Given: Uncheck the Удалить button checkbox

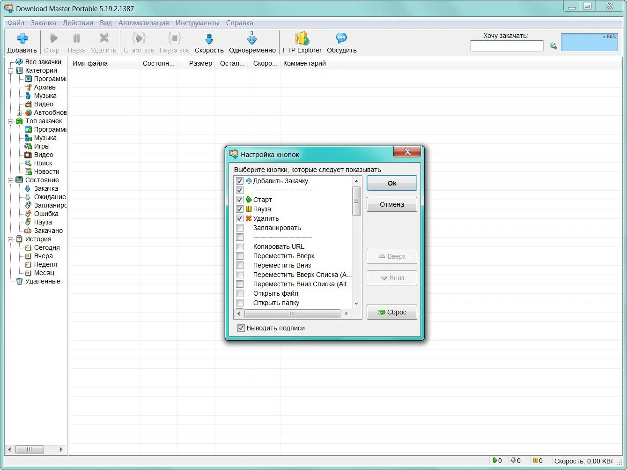Looking at the screenshot, I should point(240,218).
